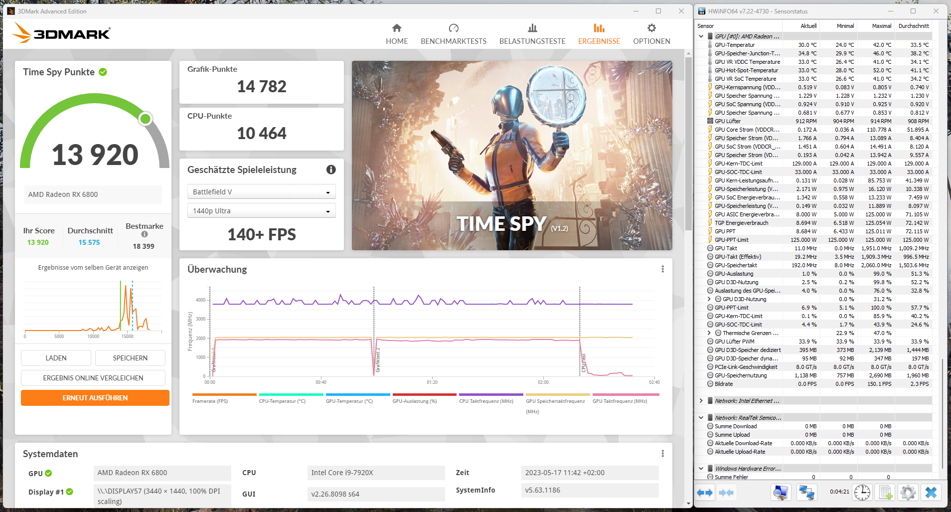
Task: Open the three-dot menu in the Überwachung panel
Action: pyautogui.click(x=662, y=269)
